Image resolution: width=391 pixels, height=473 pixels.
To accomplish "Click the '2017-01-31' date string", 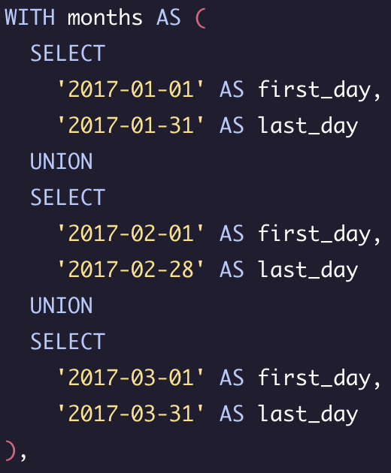I will click(x=131, y=125).
